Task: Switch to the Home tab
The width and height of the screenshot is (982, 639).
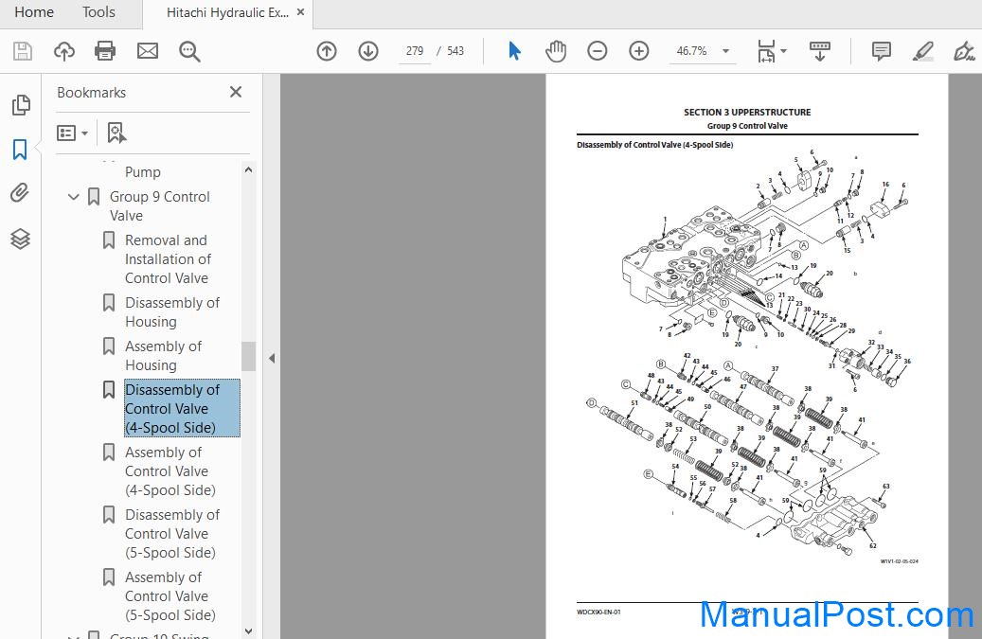Action: [34, 12]
